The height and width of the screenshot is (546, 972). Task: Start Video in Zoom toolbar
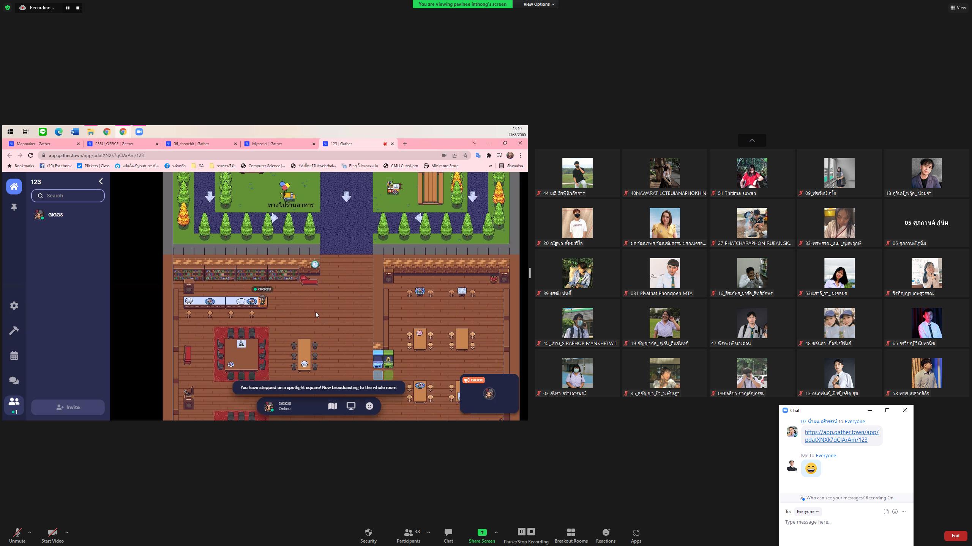pos(52,535)
